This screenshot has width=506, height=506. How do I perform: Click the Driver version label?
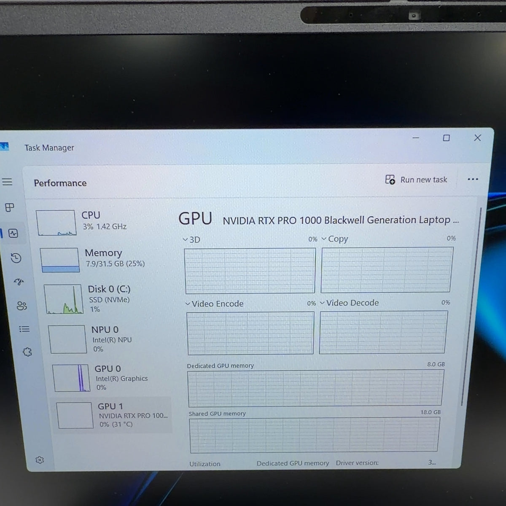(x=357, y=463)
